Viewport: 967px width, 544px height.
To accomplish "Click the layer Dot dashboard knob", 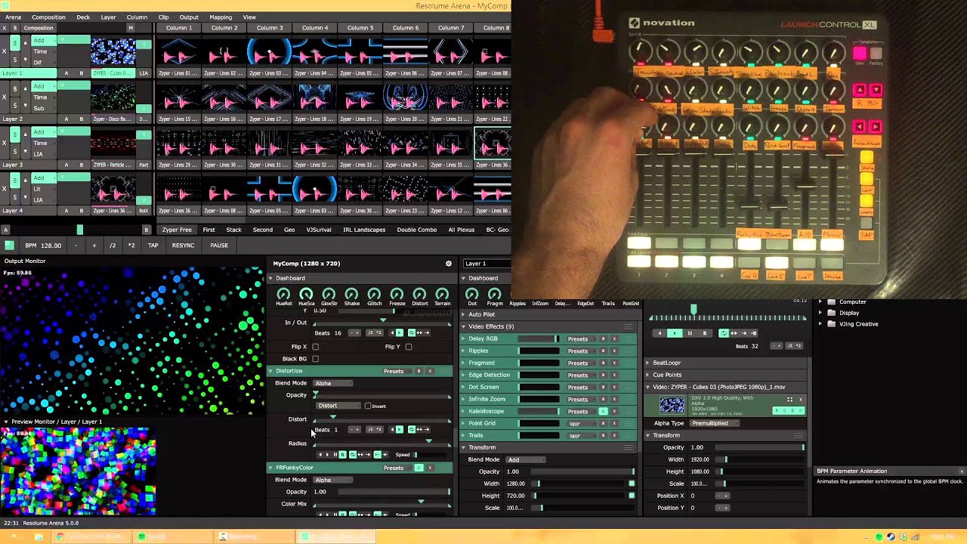I will 472,294.
